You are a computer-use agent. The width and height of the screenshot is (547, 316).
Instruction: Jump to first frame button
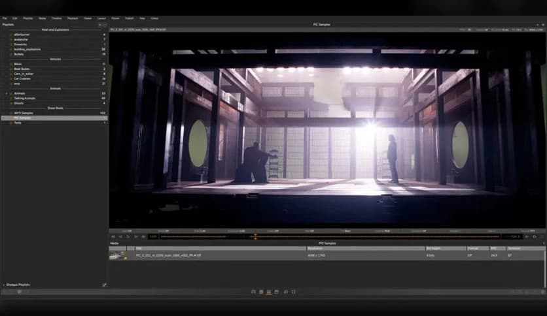113,236
